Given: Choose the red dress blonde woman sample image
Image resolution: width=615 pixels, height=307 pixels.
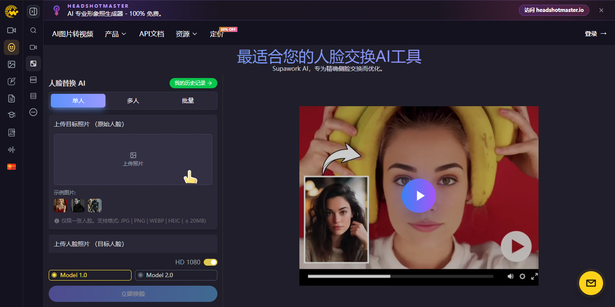Looking at the screenshot, I should click(61, 206).
